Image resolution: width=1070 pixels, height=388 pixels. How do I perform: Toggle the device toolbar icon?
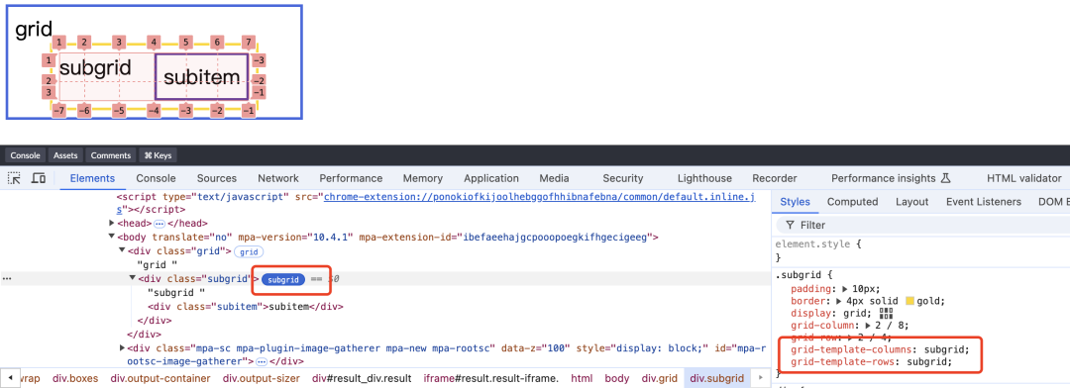[39, 178]
